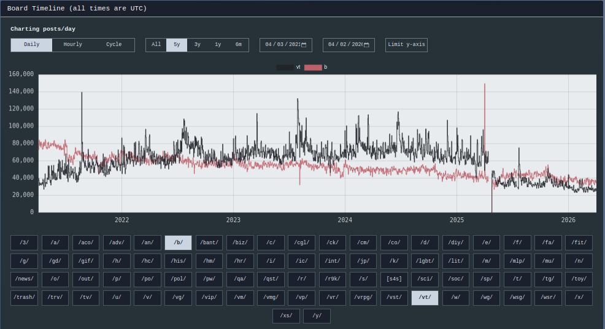Select the /lit/ board button

point(456,261)
